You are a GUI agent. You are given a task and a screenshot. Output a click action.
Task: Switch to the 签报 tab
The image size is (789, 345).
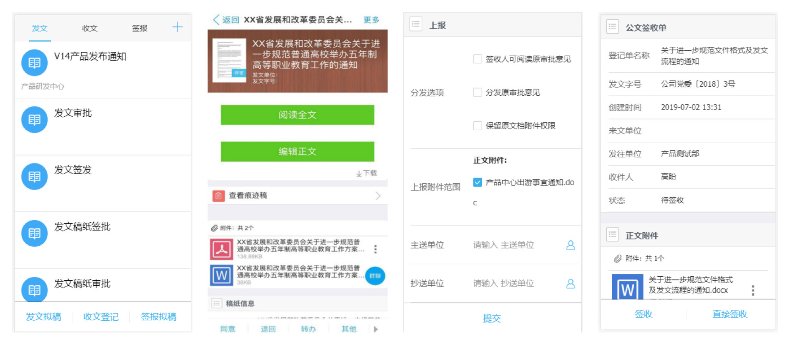coord(140,28)
